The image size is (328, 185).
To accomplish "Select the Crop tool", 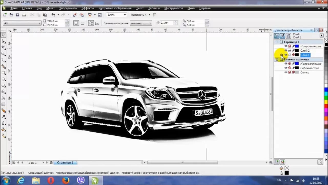I will point(3,48).
